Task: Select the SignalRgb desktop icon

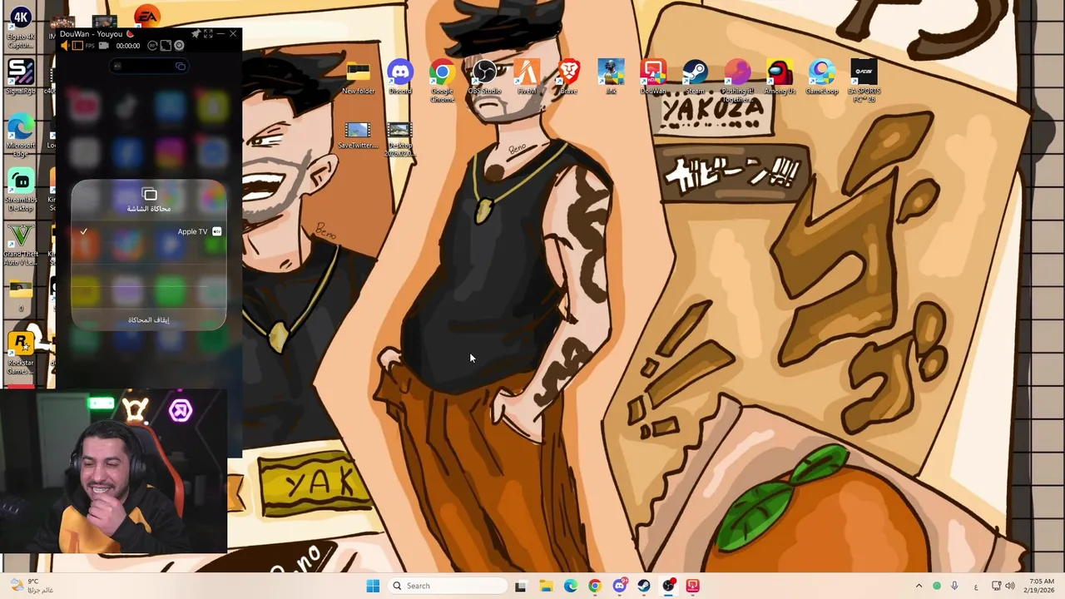Action: tap(21, 77)
